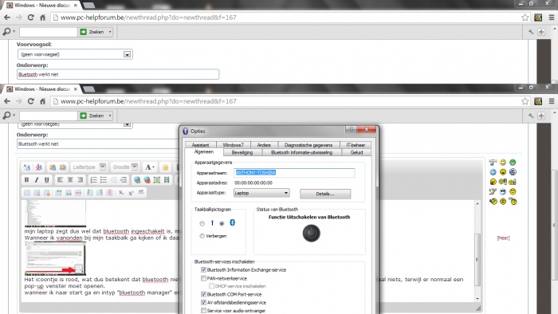Go to home page in the upper browser window

[43, 18]
